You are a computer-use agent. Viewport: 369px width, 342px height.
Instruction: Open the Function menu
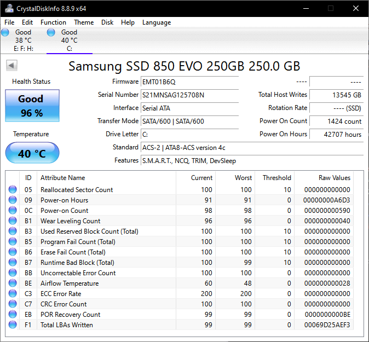tap(54, 22)
